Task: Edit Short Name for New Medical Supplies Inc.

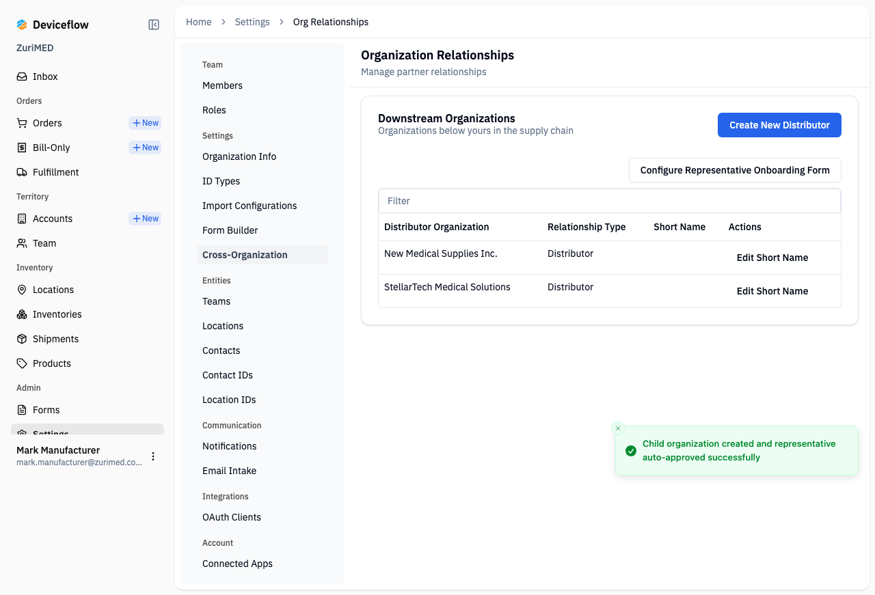Action: tap(772, 258)
